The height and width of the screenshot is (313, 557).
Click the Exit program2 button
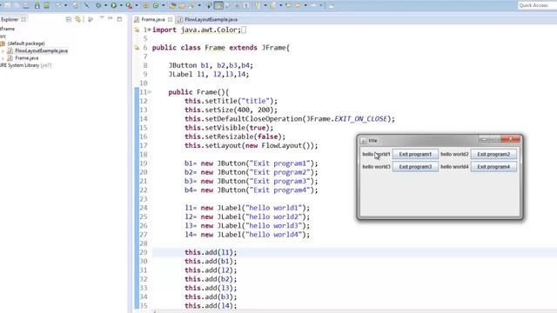(x=493, y=155)
